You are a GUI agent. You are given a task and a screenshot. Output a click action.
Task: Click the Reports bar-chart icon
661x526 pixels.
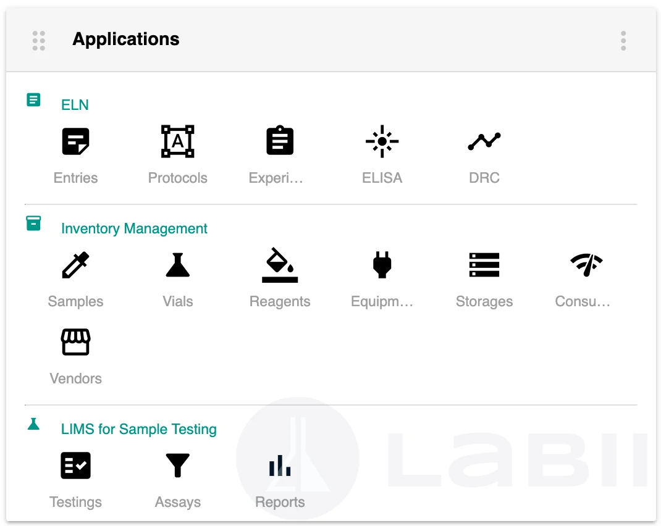pos(280,465)
